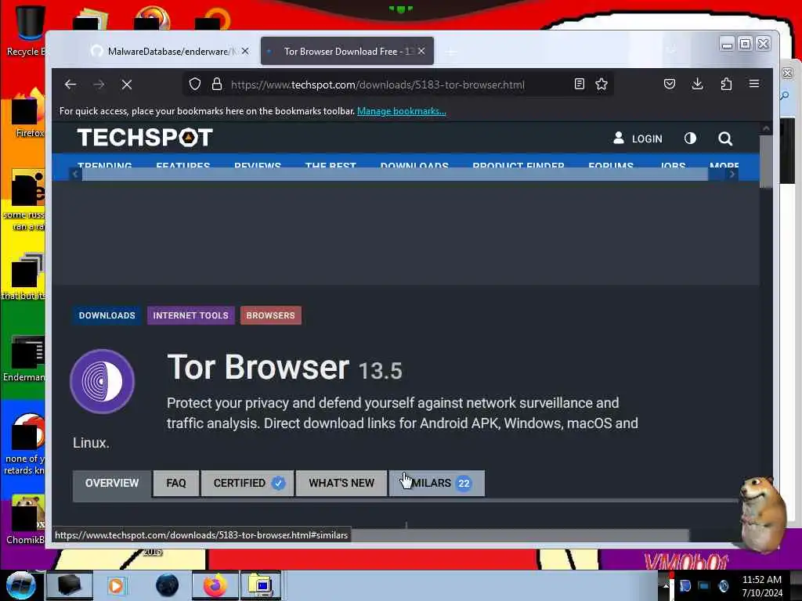Open the Windows Start orb
802x601 pixels.
coord(20,585)
